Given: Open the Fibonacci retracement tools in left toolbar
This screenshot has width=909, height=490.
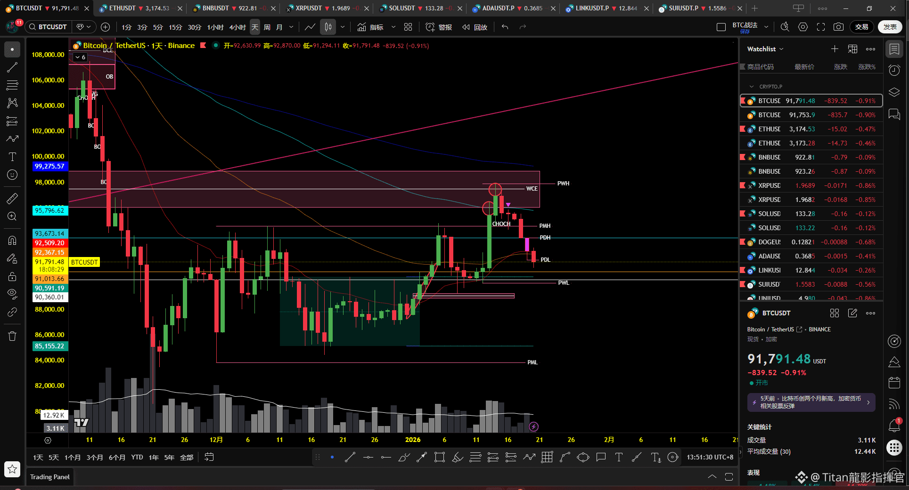Looking at the screenshot, I should (x=12, y=85).
